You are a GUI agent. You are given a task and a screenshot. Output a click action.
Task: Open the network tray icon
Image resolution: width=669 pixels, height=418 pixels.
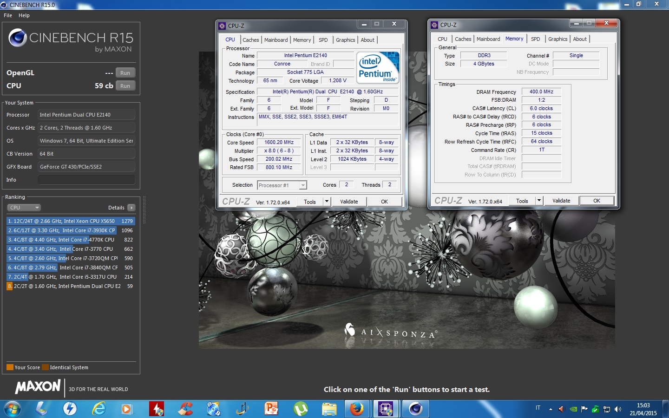pos(607,409)
